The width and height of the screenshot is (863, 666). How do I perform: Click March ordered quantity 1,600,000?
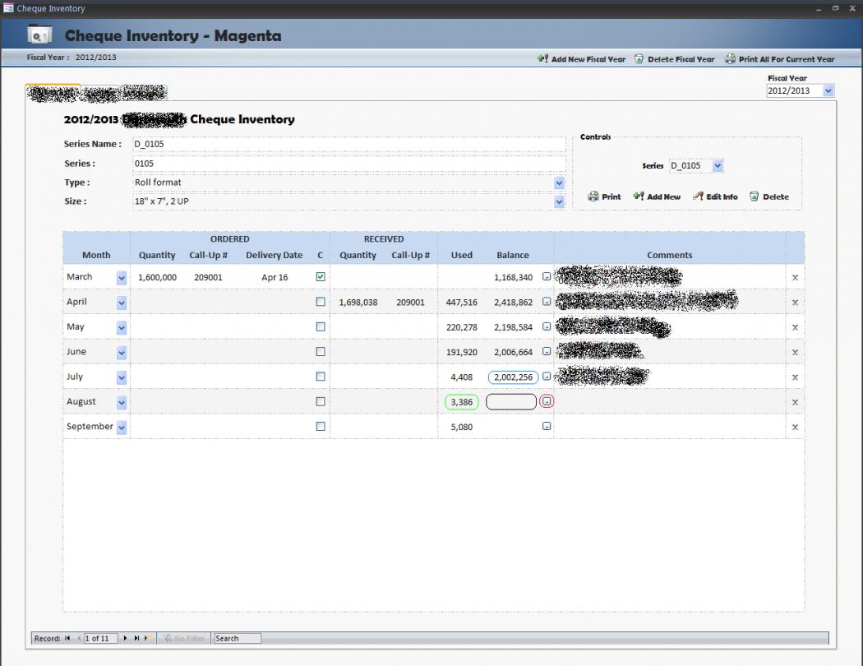158,277
